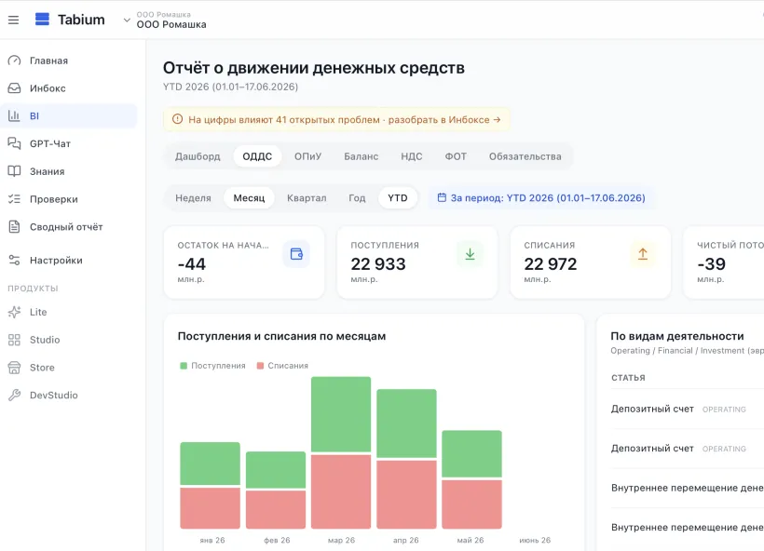The height and width of the screenshot is (551, 764).
Task: Click the warning icon in problems banner
Action: (x=177, y=119)
